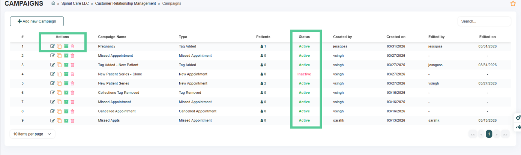Click the favorite star icon at top right
The image size is (521, 155).
(x=513, y=4)
